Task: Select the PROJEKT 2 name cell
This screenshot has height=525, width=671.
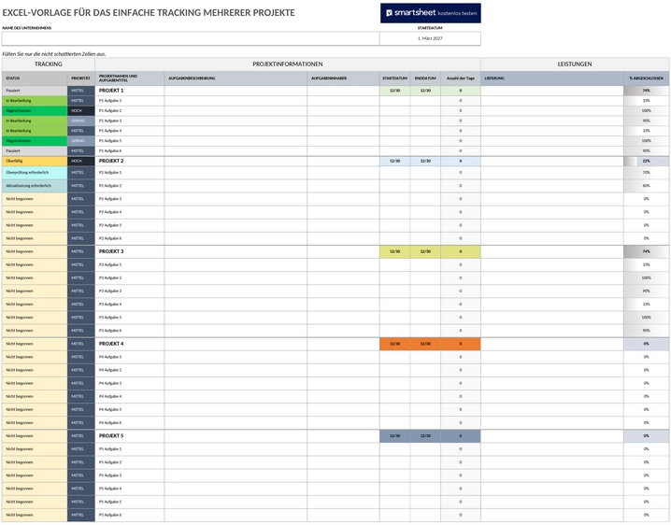Action: pyautogui.click(x=130, y=162)
